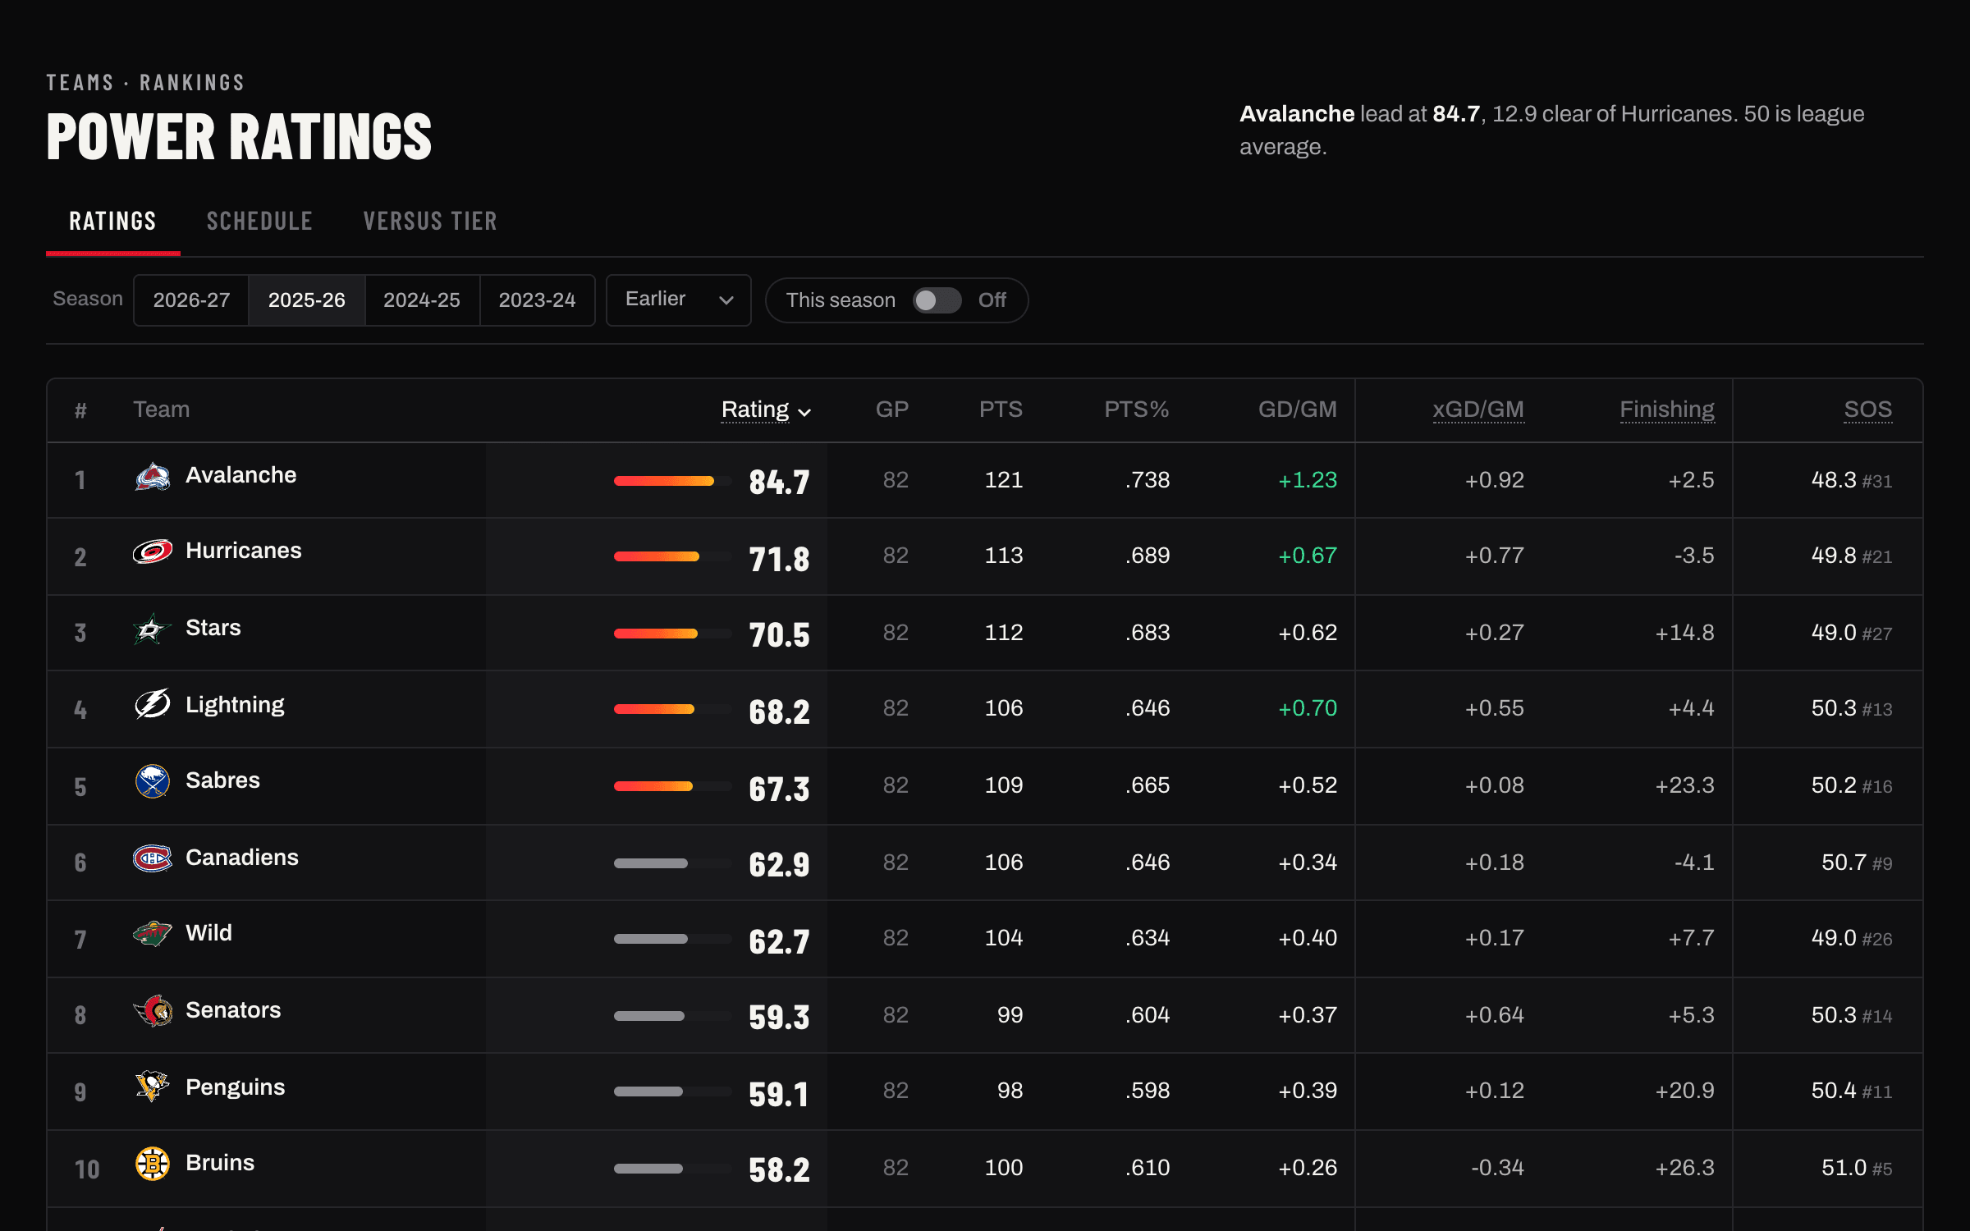Click the Senators team logo
The width and height of the screenshot is (1970, 1231).
coord(153,1011)
